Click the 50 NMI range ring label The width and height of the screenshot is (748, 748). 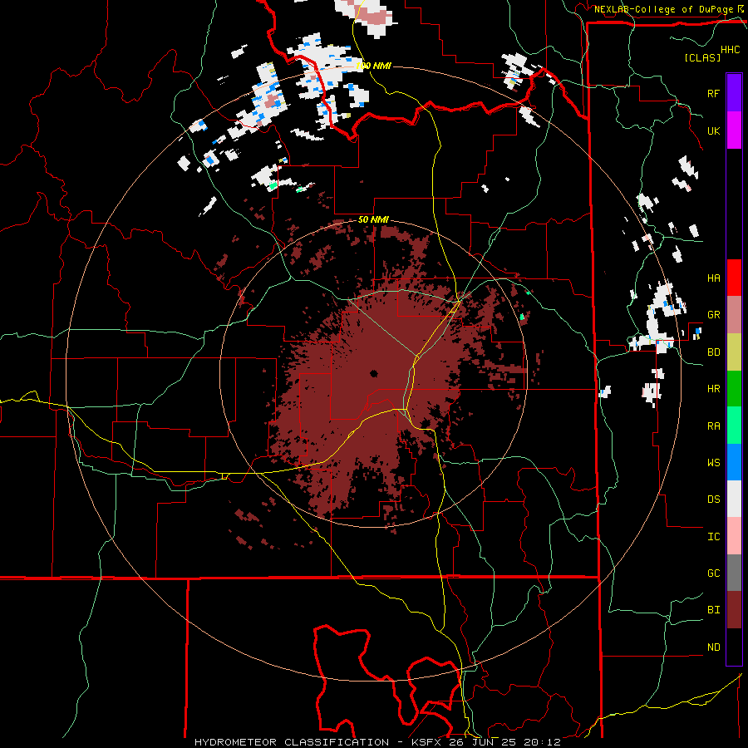click(373, 220)
